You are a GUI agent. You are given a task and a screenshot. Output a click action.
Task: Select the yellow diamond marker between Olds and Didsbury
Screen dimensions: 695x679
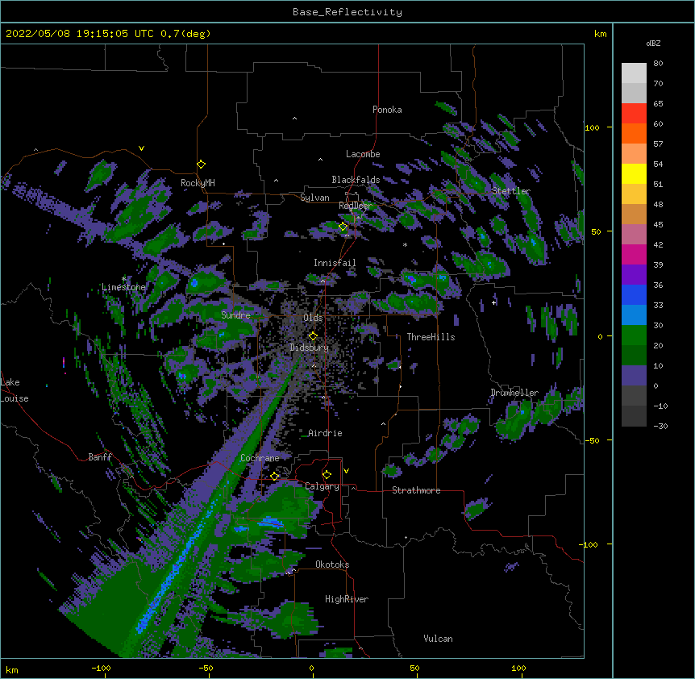click(313, 336)
